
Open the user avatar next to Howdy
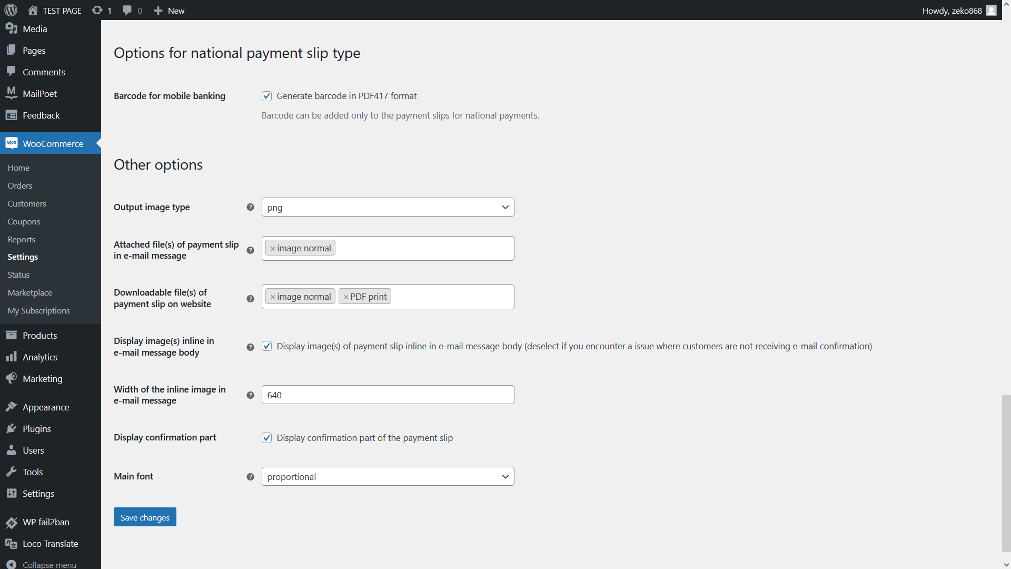click(991, 11)
